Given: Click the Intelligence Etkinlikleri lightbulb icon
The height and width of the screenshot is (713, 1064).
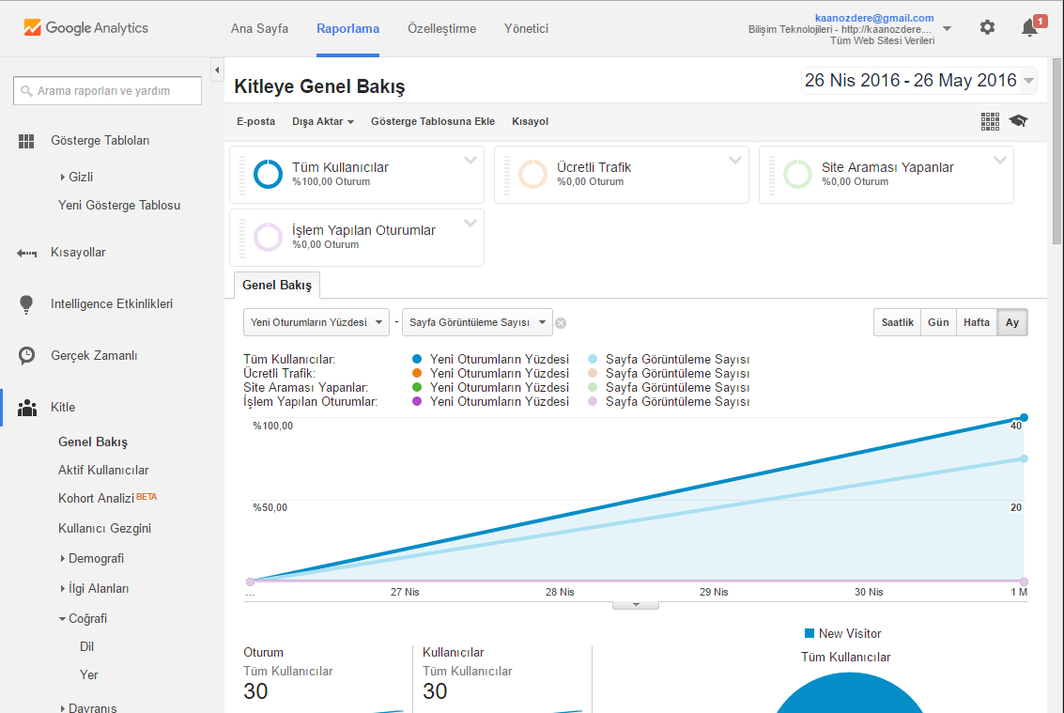Looking at the screenshot, I should 25,304.
